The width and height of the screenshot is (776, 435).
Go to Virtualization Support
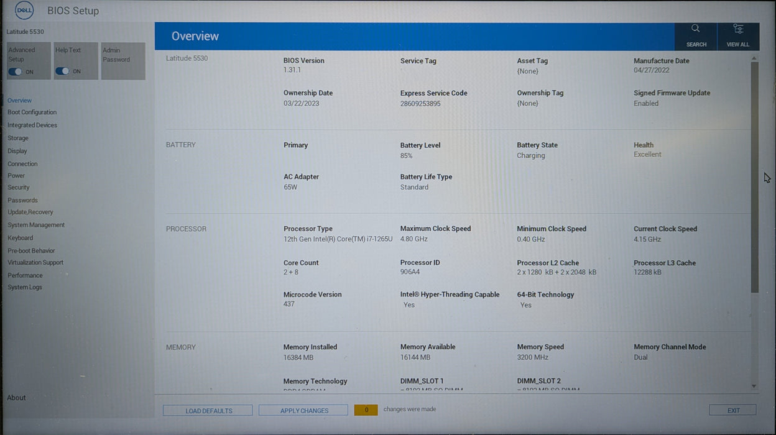35,263
